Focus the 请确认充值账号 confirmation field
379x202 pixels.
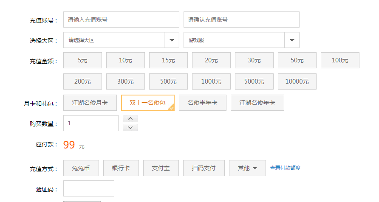(x=241, y=20)
